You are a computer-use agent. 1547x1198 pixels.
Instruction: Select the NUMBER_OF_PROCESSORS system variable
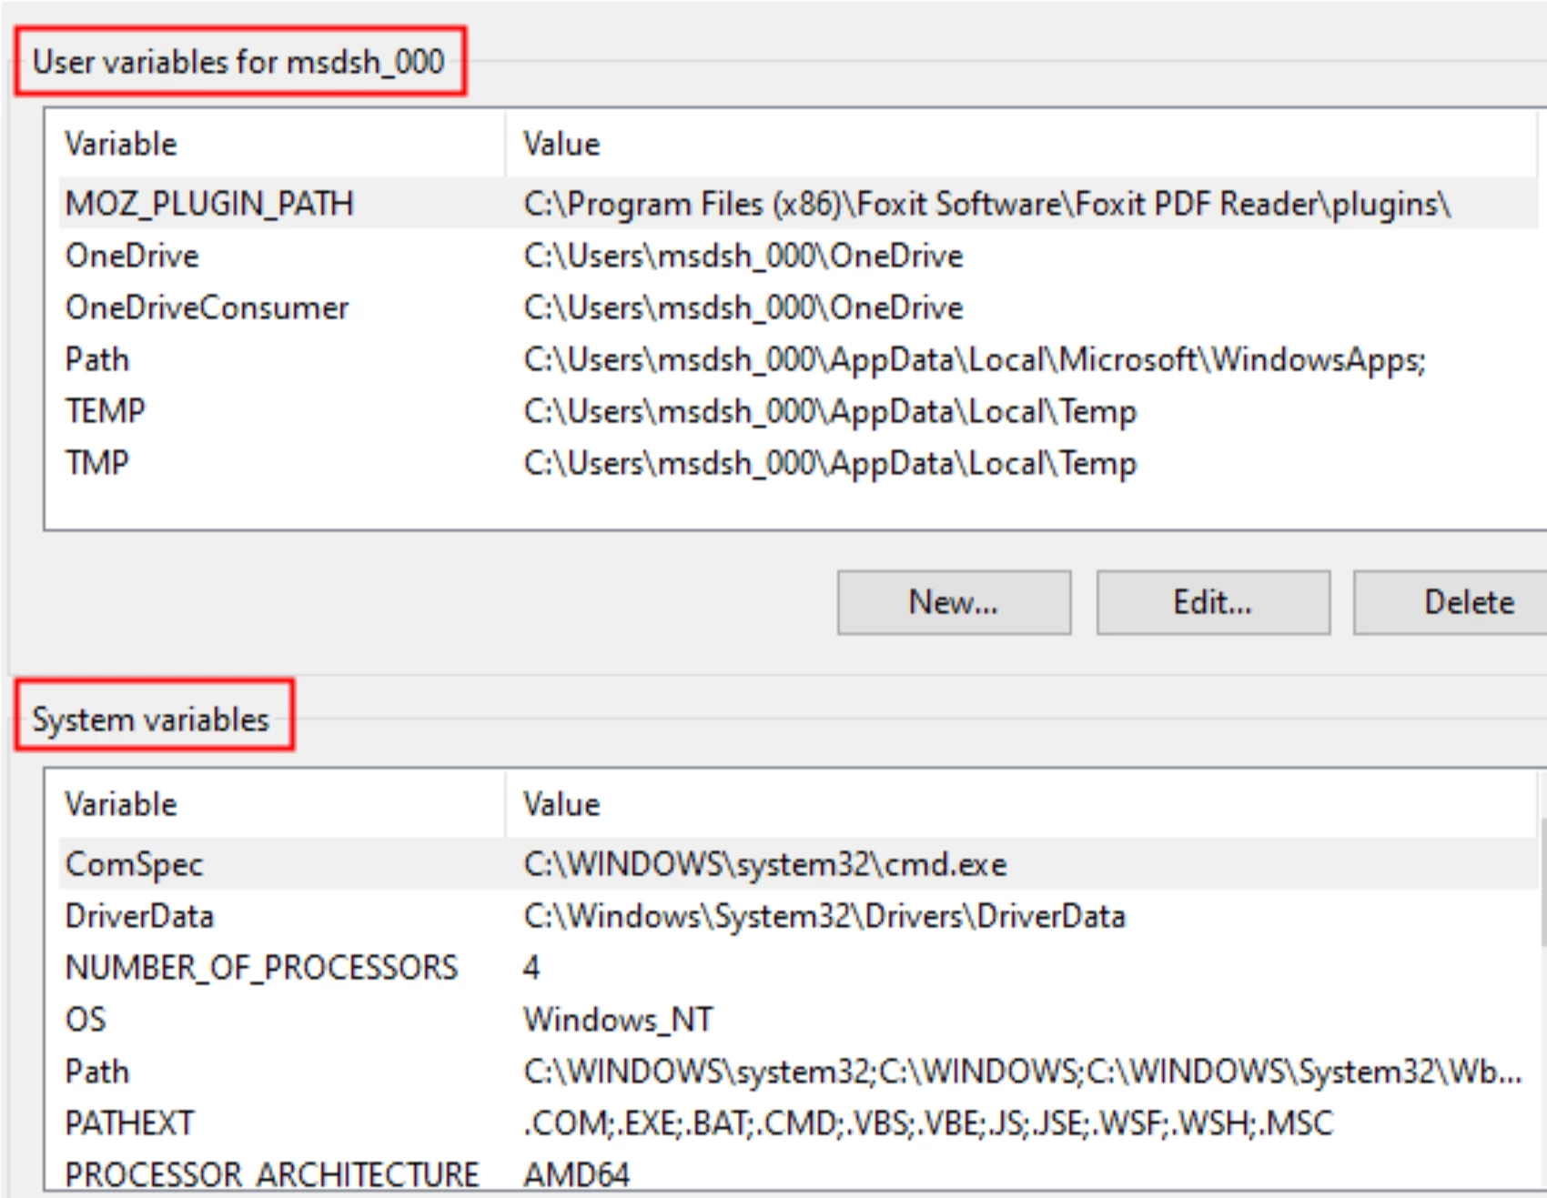pyautogui.click(x=260, y=968)
